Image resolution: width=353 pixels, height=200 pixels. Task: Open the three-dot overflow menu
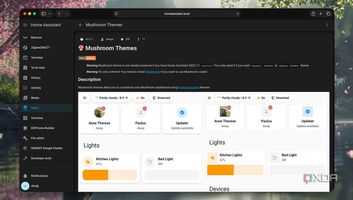click(x=327, y=25)
